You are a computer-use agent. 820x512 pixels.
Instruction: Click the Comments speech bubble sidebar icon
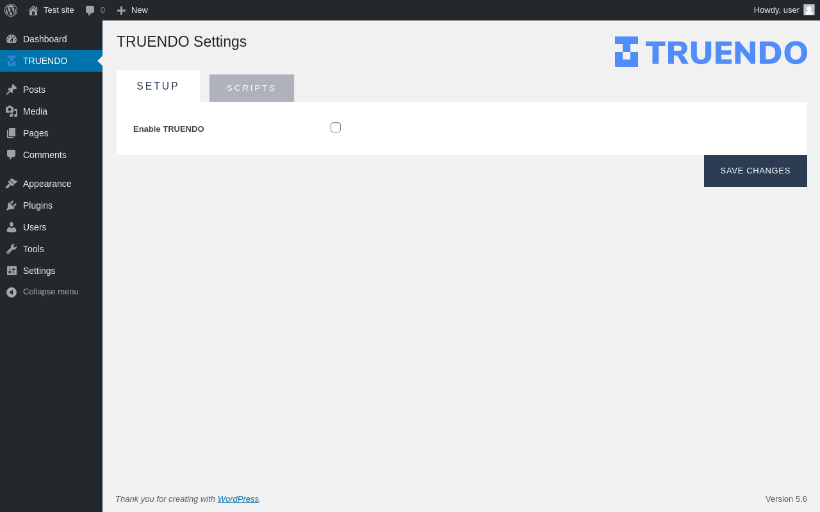pyautogui.click(x=12, y=155)
